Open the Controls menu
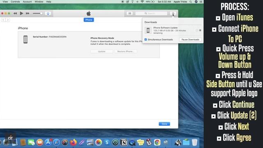 pyautogui.click(x=15, y=2)
